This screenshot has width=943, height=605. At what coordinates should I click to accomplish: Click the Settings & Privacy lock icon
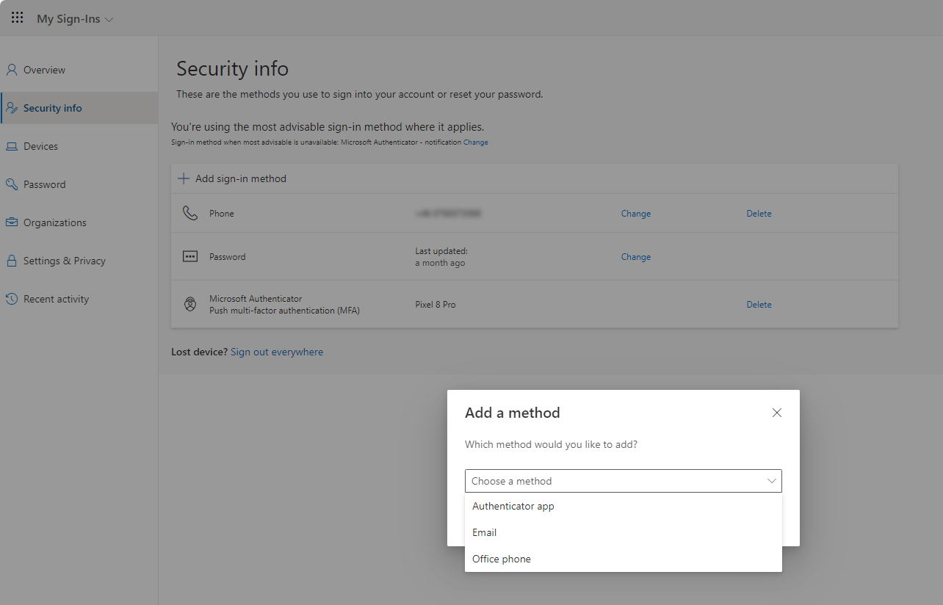tap(12, 261)
